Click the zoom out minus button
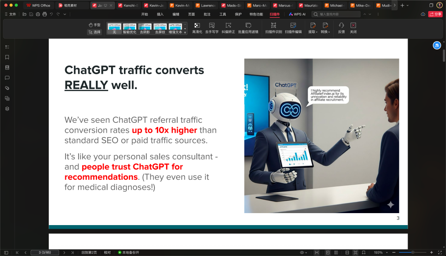Screen dimensions: 446x256 tap(394, 252)
